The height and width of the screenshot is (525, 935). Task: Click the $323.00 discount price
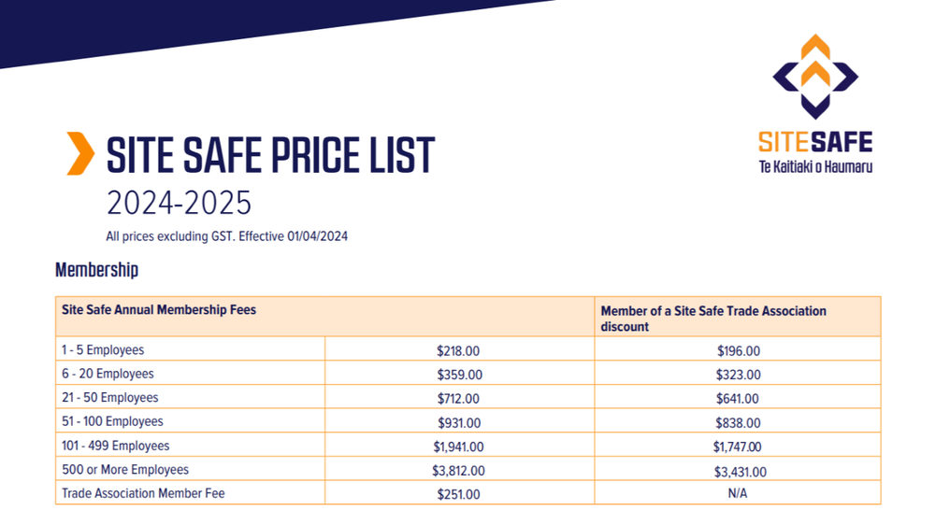738,375
